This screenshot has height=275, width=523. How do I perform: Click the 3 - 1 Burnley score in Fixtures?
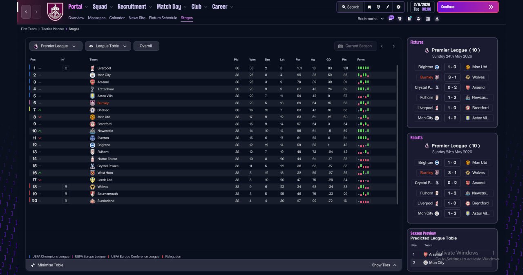452,77
